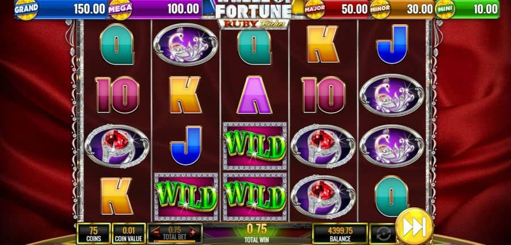Select the Mega jackpot banner

click(154, 9)
